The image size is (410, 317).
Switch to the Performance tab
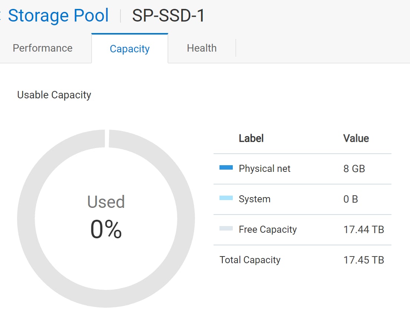click(43, 48)
